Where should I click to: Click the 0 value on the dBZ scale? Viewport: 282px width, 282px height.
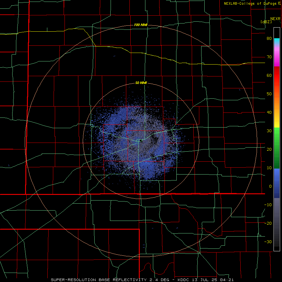pos(270,186)
